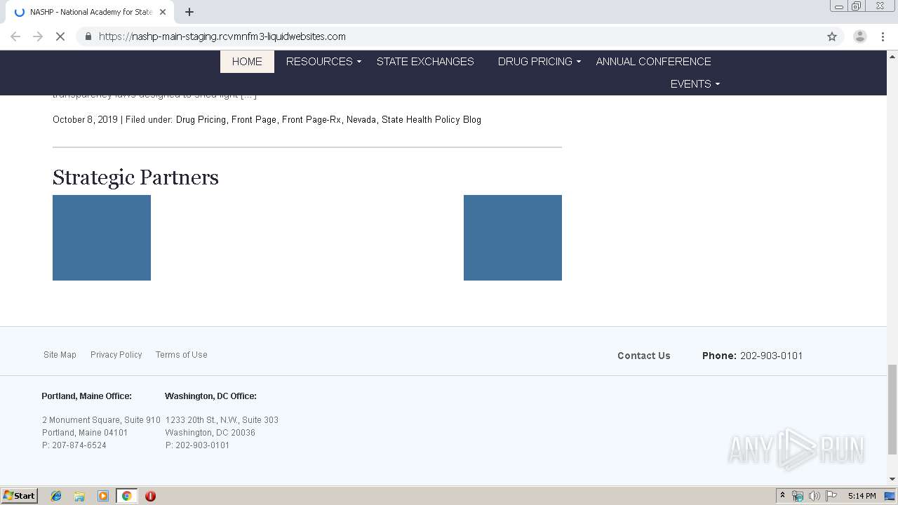The width and height of the screenshot is (898, 505).
Task: Open Chrome's three-dot menu
Action: [x=883, y=36]
